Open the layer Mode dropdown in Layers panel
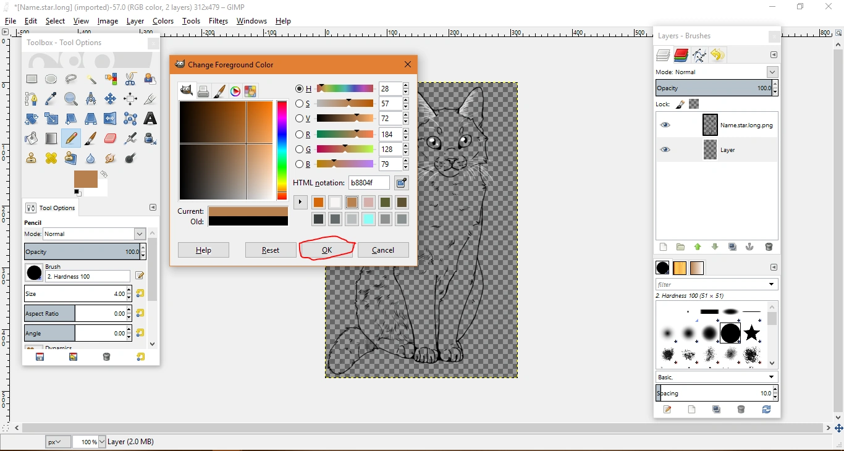The width and height of the screenshot is (844, 451). pyautogui.click(x=772, y=72)
